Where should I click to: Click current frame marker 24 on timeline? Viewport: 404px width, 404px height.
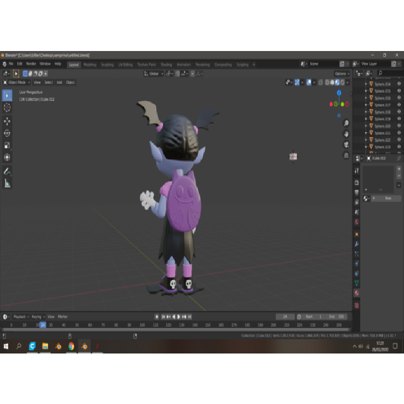click(x=43, y=325)
